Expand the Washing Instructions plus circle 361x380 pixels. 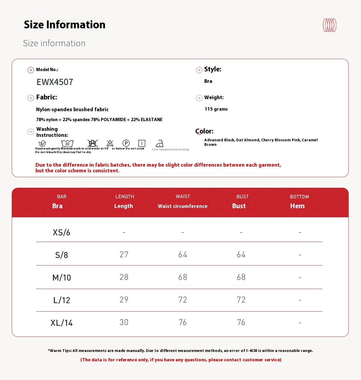(31, 132)
